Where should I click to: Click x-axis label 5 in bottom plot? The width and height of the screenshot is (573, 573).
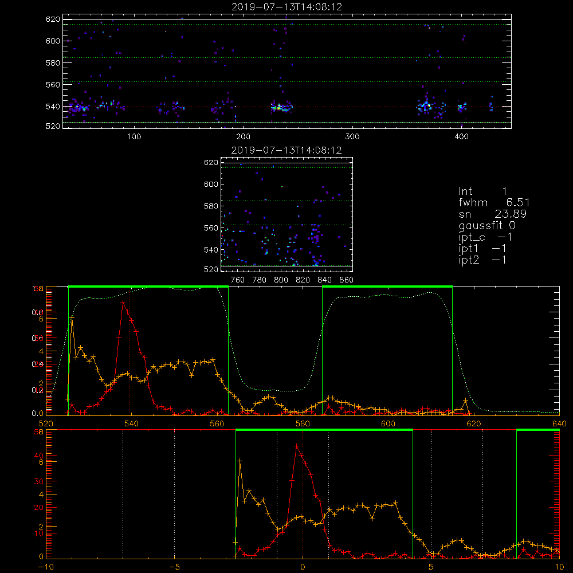tap(431, 567)
